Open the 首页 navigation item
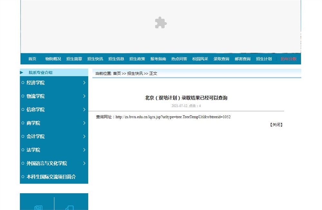Screen dimensions: 322x210 click(x=32, y=59)
